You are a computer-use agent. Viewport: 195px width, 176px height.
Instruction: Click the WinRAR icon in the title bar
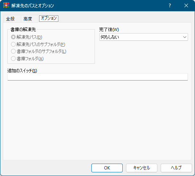pyautogui.click(x=6, y=5)
